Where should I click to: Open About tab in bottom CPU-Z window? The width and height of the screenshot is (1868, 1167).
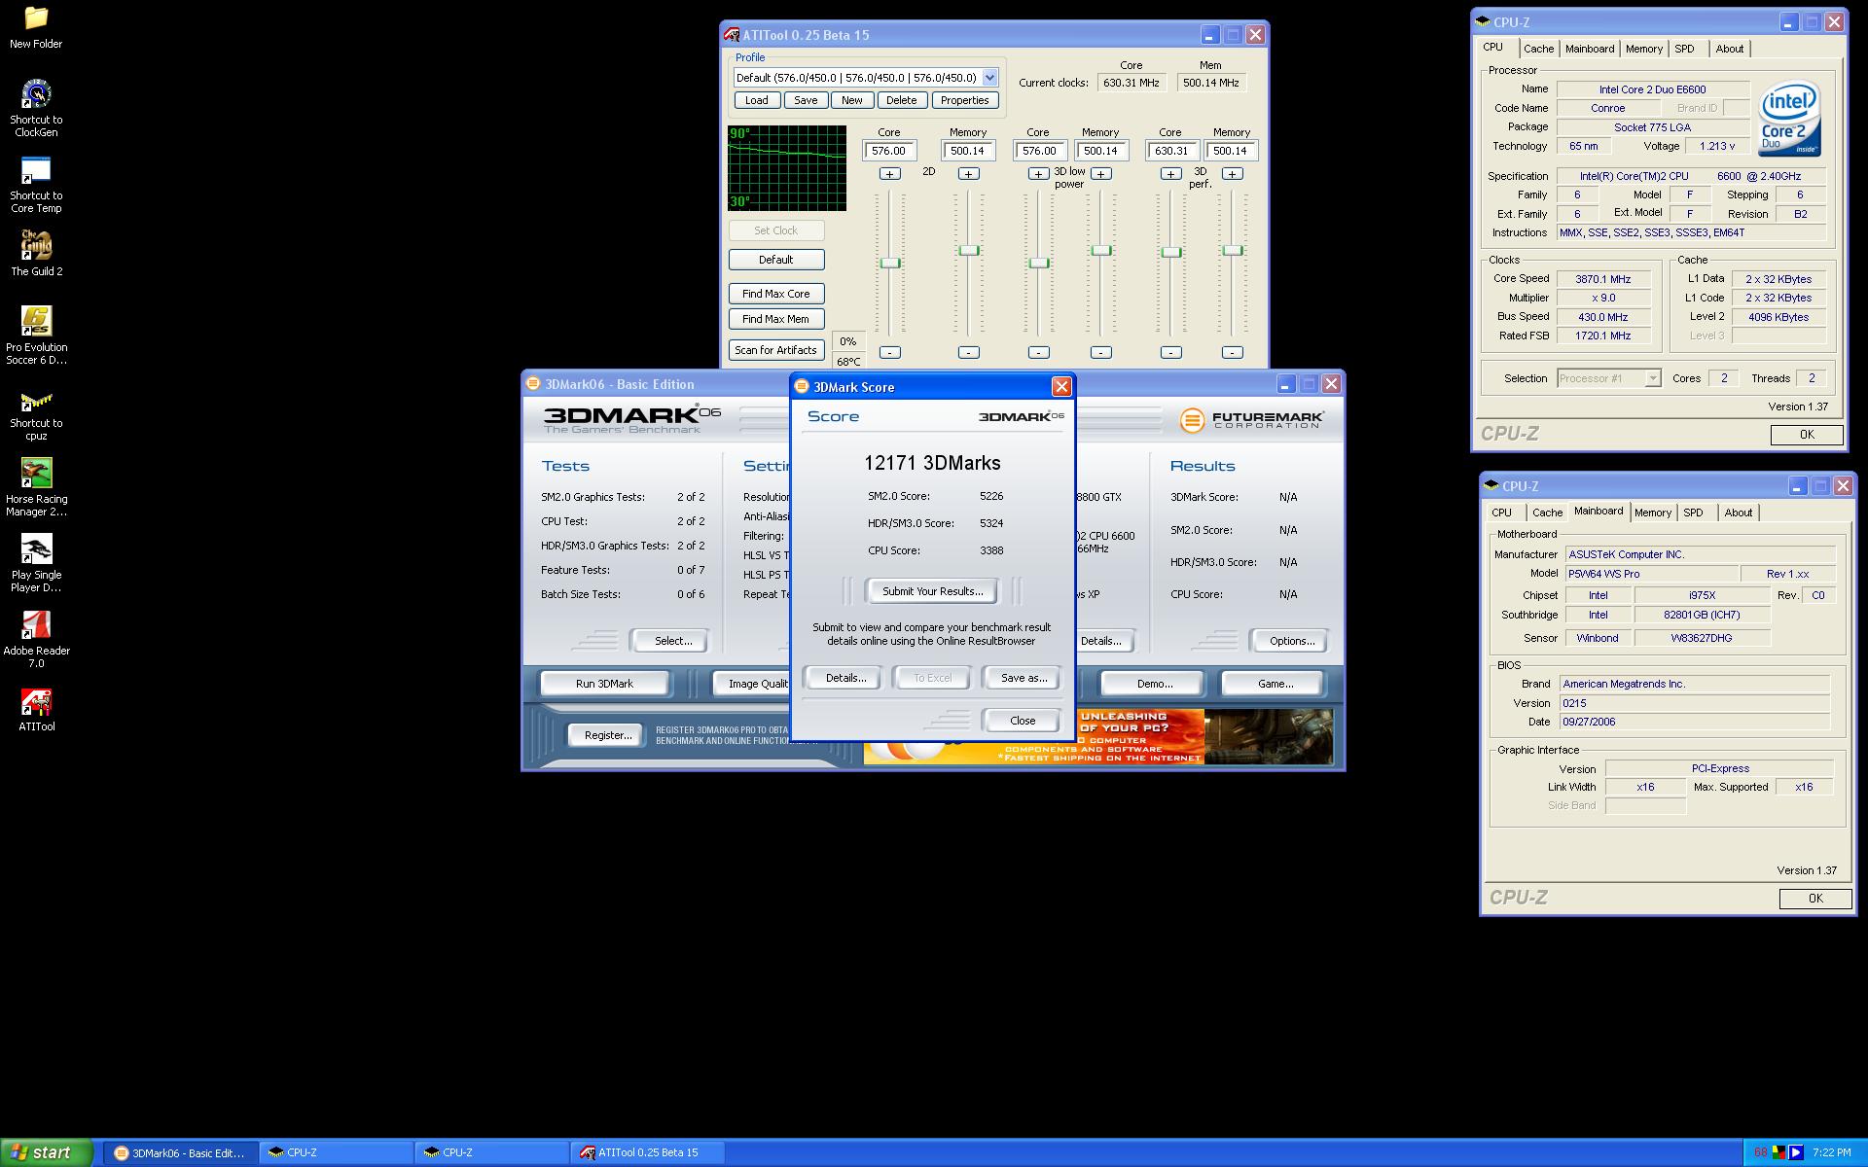pyautogui.click(x=1738, y=513)
